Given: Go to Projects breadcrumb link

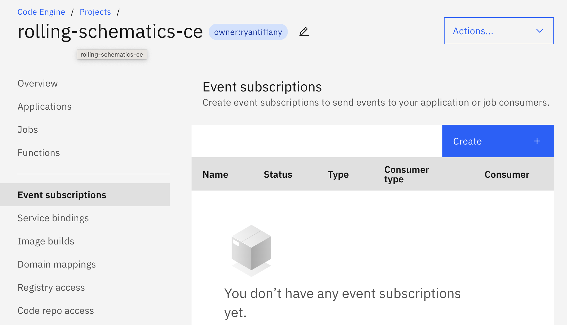Looking at the screenshot, I should [95, 12].
